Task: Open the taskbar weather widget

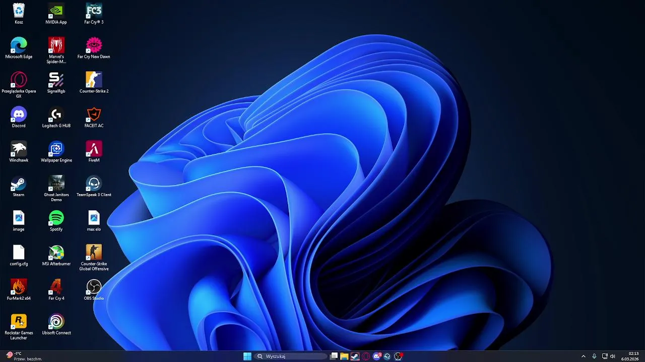Action: coord(24,356)
